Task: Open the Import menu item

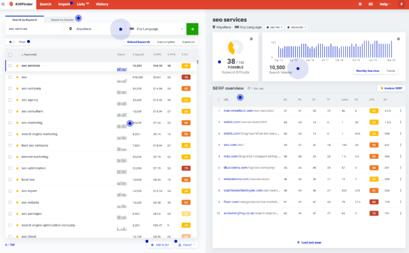Action: coord(64,4)
